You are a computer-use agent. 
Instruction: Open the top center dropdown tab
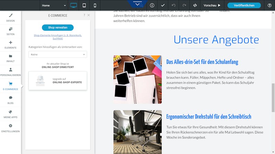click(x=137, y=4)
